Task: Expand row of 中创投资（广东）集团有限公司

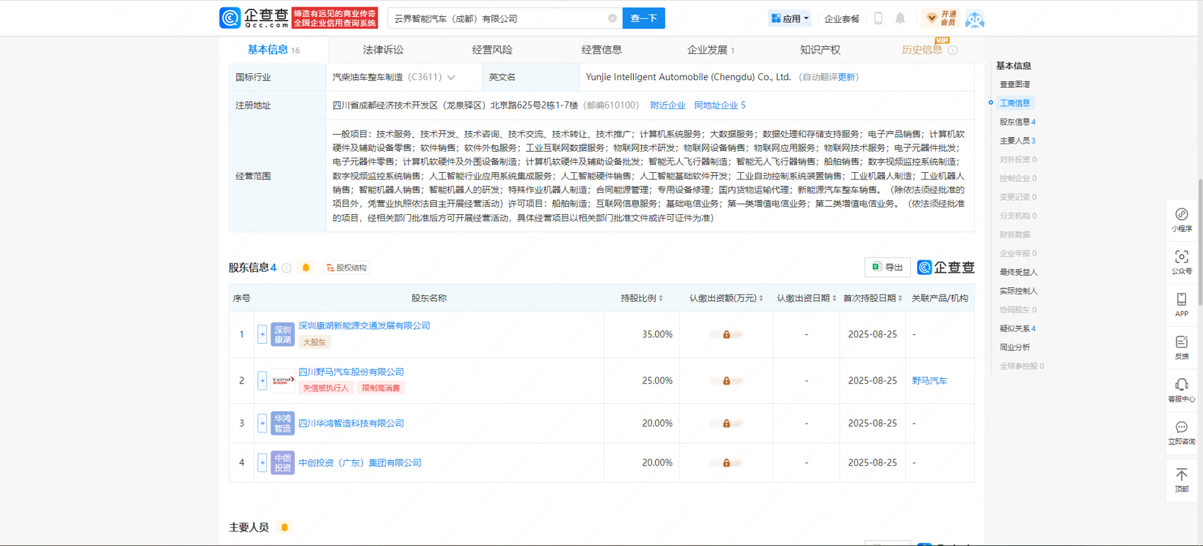Action: (262, 462)
